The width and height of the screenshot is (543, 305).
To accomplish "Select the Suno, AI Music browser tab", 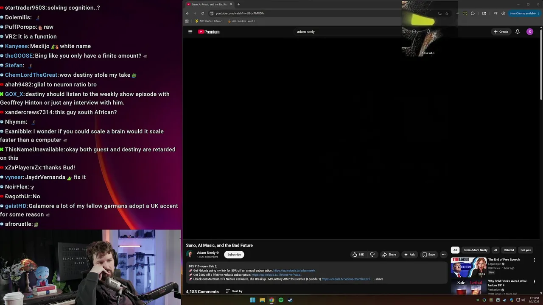I will (210, 4).
